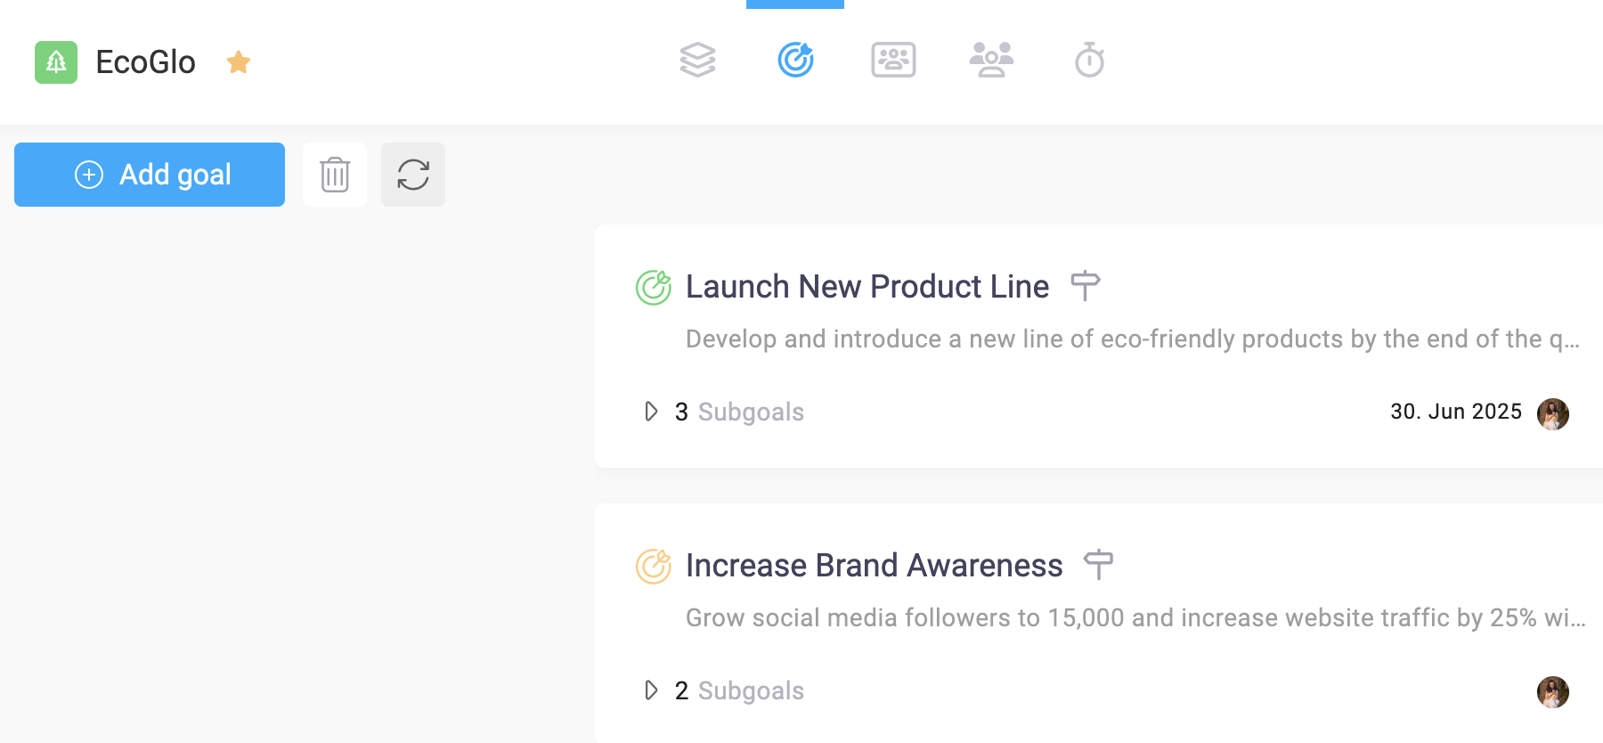Open the Increase Brand Awareness goal
Screen dimensions: 1603x743
pos(874,566)
